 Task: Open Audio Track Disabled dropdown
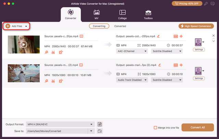132,80
